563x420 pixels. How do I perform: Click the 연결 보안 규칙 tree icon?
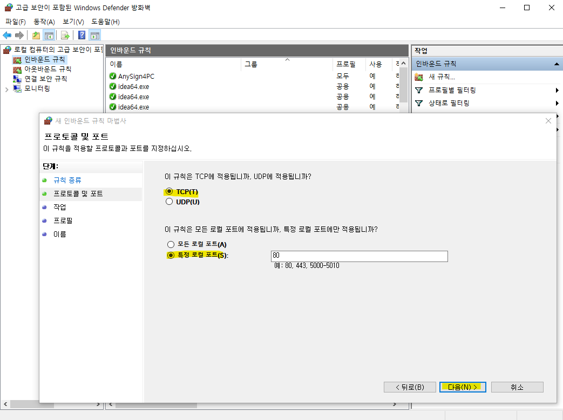pyautogui.click(x=17, y=79)
